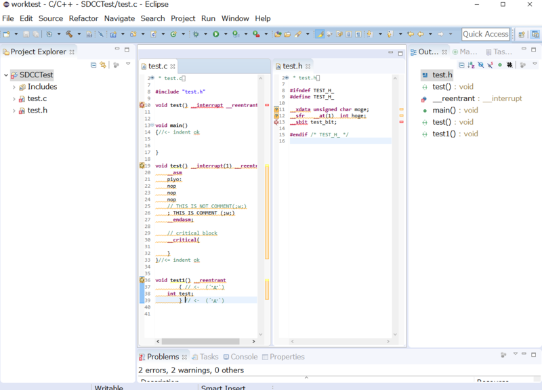Image resolution: width=542 pixels, height=390 pixels.
Task: Click the error marker on line 13 of test.h
Action: 276,122
